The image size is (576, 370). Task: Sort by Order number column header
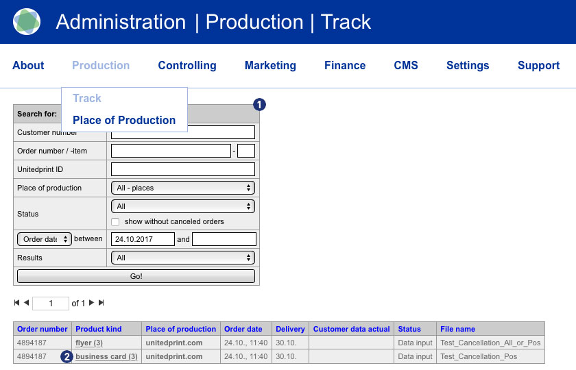pos(43,329)
